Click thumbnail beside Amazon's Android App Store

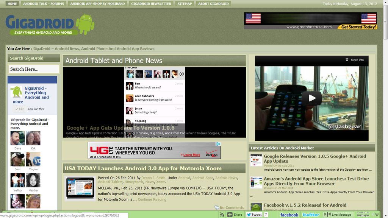click(x=256, y=182)
